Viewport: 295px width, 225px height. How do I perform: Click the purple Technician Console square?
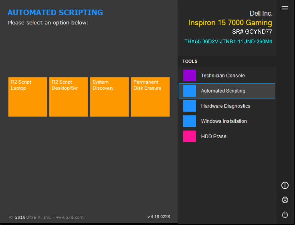pos(190,76)
